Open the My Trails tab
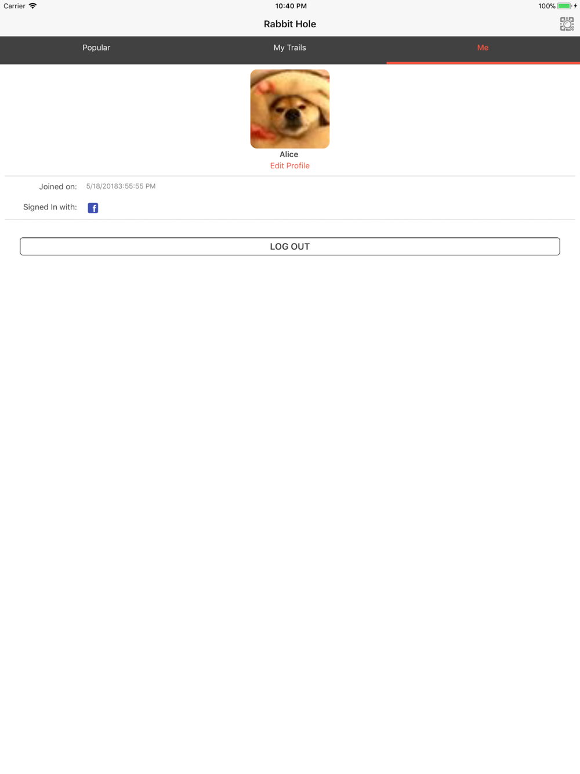580x774 pixels. [x=290, y=48]
